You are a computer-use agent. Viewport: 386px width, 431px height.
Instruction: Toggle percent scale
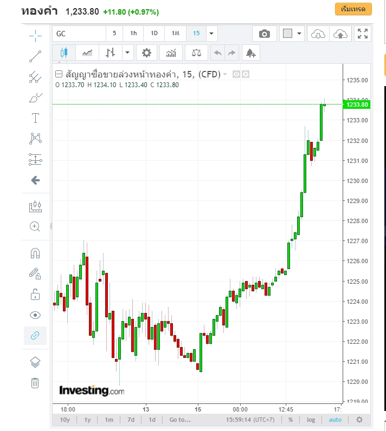click(291, 420)
